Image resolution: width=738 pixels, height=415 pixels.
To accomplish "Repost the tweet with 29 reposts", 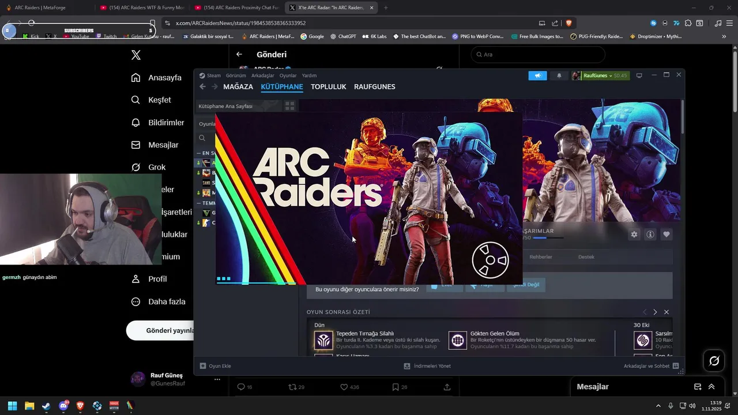I will (292, 387).
